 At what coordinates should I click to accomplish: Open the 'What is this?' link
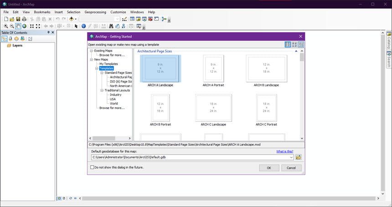pyautogui.click(x=285, y=151)
